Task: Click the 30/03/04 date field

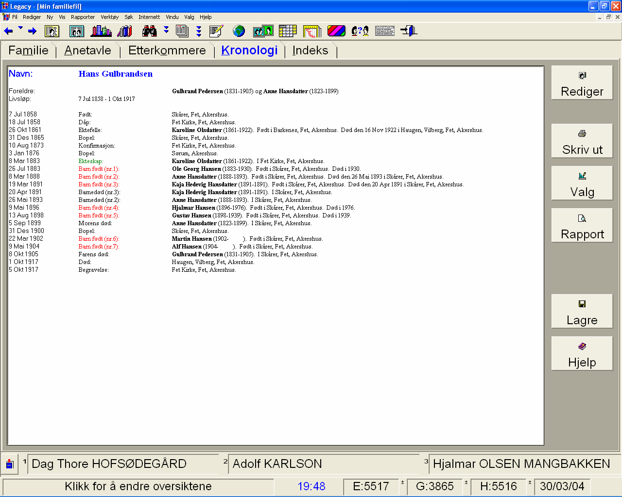Action: click(562, 486)
